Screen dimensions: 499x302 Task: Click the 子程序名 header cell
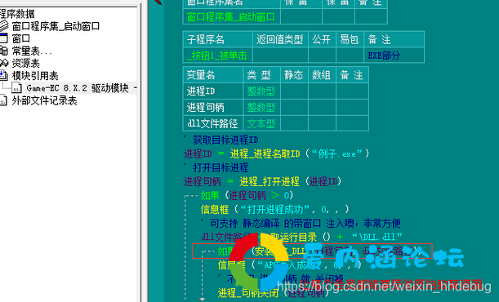[x=218, y=39]
